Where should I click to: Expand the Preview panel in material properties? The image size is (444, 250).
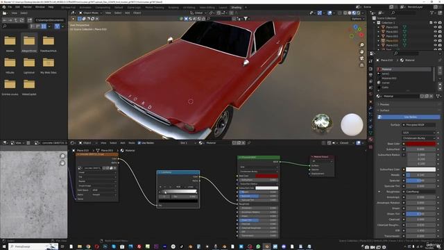[x=384, y=105]
